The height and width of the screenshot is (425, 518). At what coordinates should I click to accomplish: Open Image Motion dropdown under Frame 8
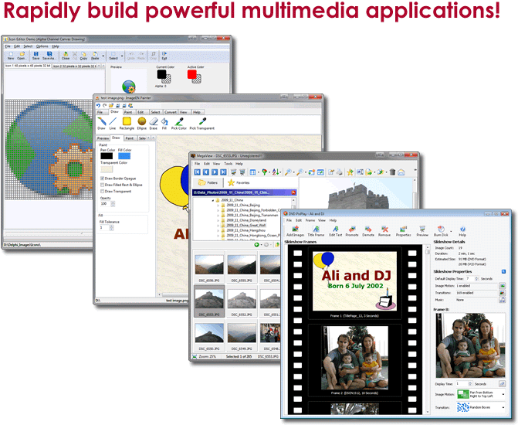coord(503,394)
